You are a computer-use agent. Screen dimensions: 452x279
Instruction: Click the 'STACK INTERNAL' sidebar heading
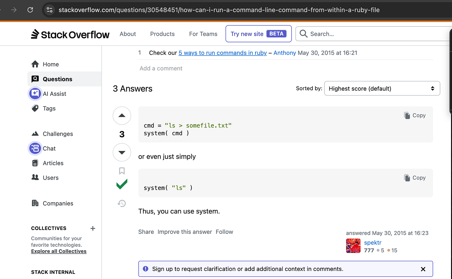coord(53,272)
